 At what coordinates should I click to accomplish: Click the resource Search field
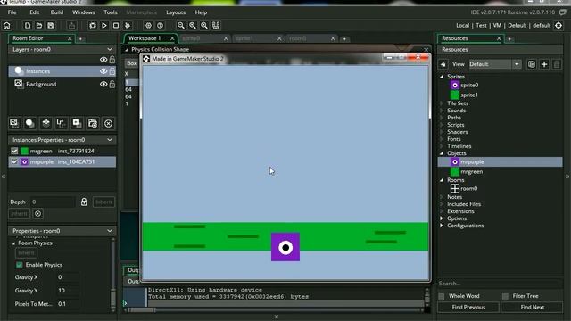tap(500, 284)
